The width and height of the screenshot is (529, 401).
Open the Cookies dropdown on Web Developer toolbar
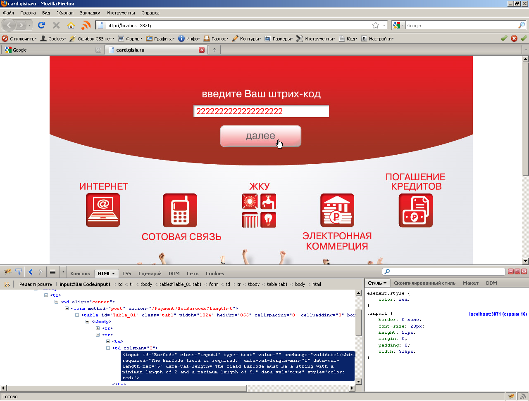[53, 38]
